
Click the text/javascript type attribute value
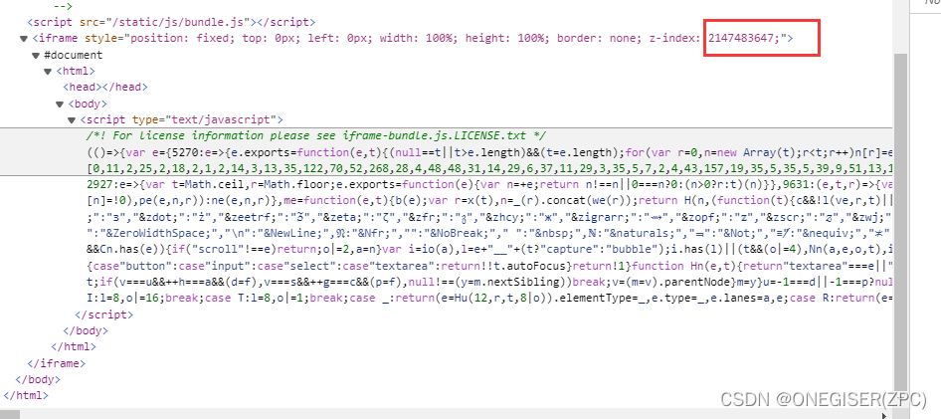point(220,119)
